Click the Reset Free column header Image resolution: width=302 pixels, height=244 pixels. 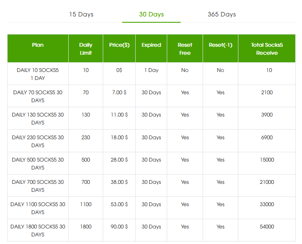tap(185, 49)
